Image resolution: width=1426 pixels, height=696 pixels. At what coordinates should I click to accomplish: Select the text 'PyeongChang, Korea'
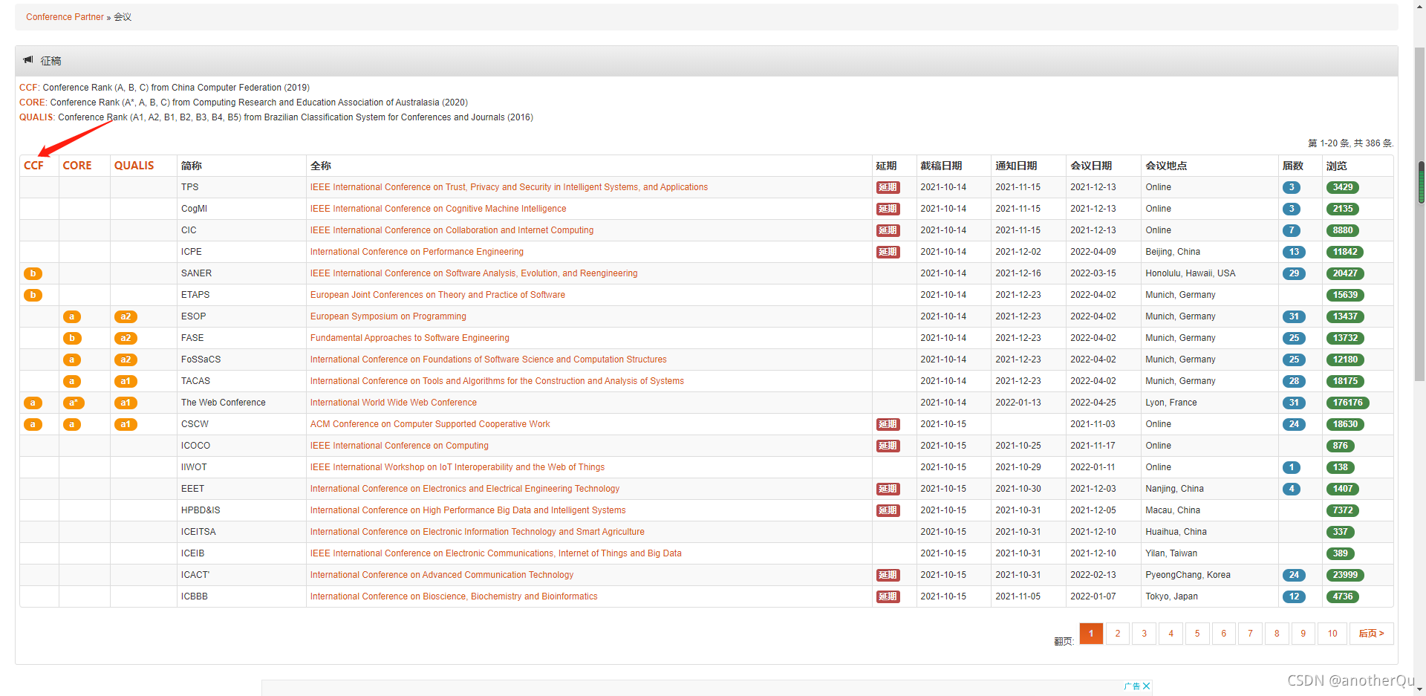(1188, 575)
